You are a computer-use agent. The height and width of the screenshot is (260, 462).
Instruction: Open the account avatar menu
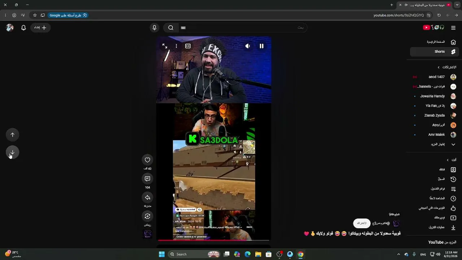(10, 28)
